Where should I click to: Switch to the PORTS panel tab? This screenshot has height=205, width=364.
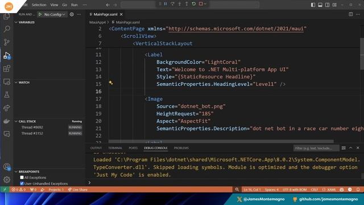133,148
